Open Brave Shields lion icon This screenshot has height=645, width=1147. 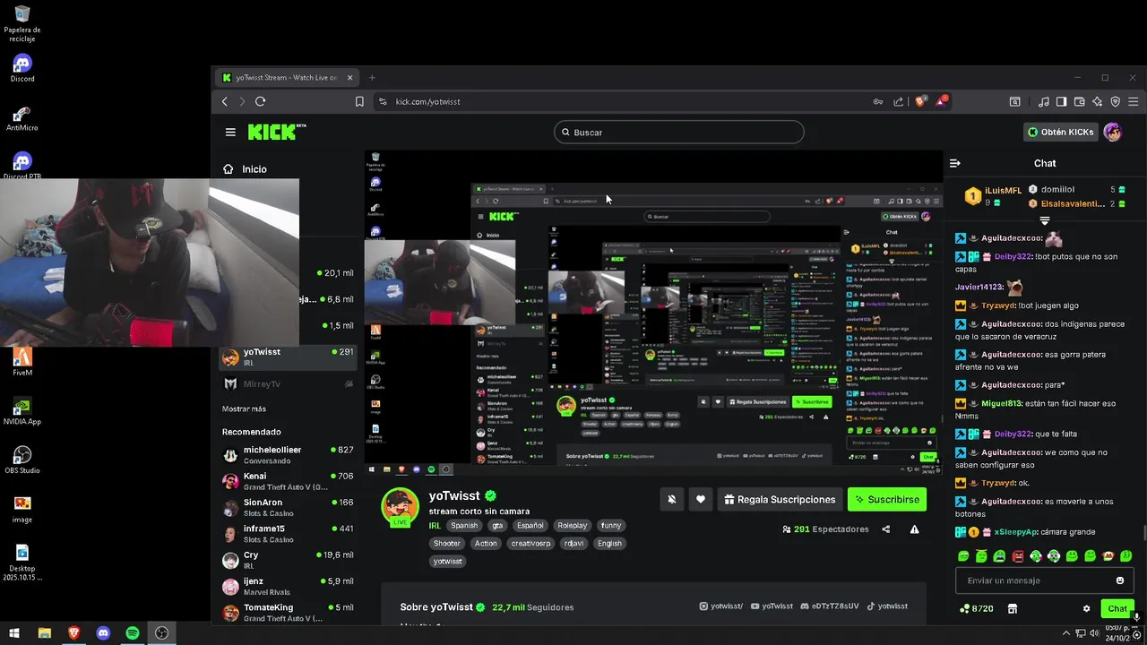click(x=920, y=101)
